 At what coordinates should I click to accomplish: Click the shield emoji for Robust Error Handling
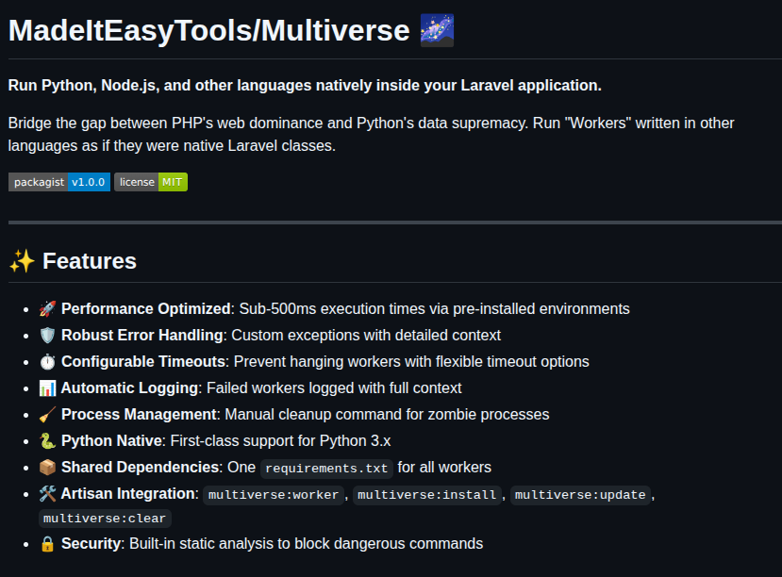47,336
